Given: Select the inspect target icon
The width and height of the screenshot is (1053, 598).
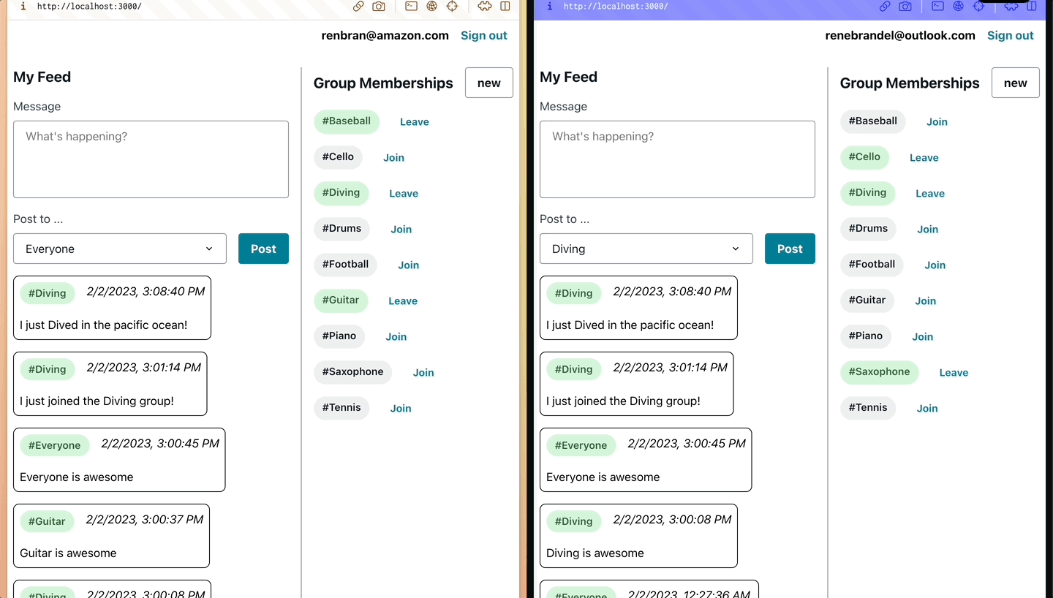Looking at the screenshot, I should pos(452,6).
